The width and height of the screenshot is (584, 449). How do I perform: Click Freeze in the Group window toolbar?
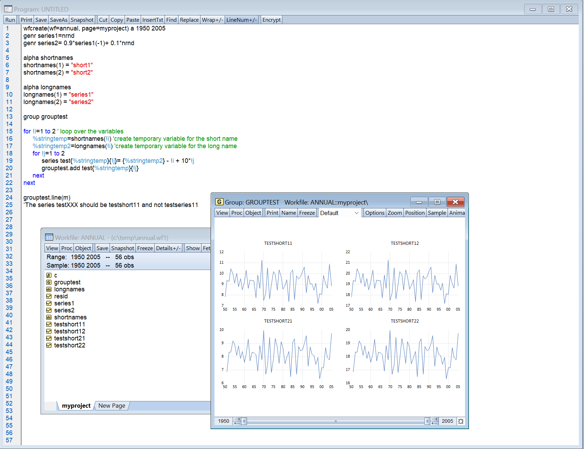(x=307, y=213)
